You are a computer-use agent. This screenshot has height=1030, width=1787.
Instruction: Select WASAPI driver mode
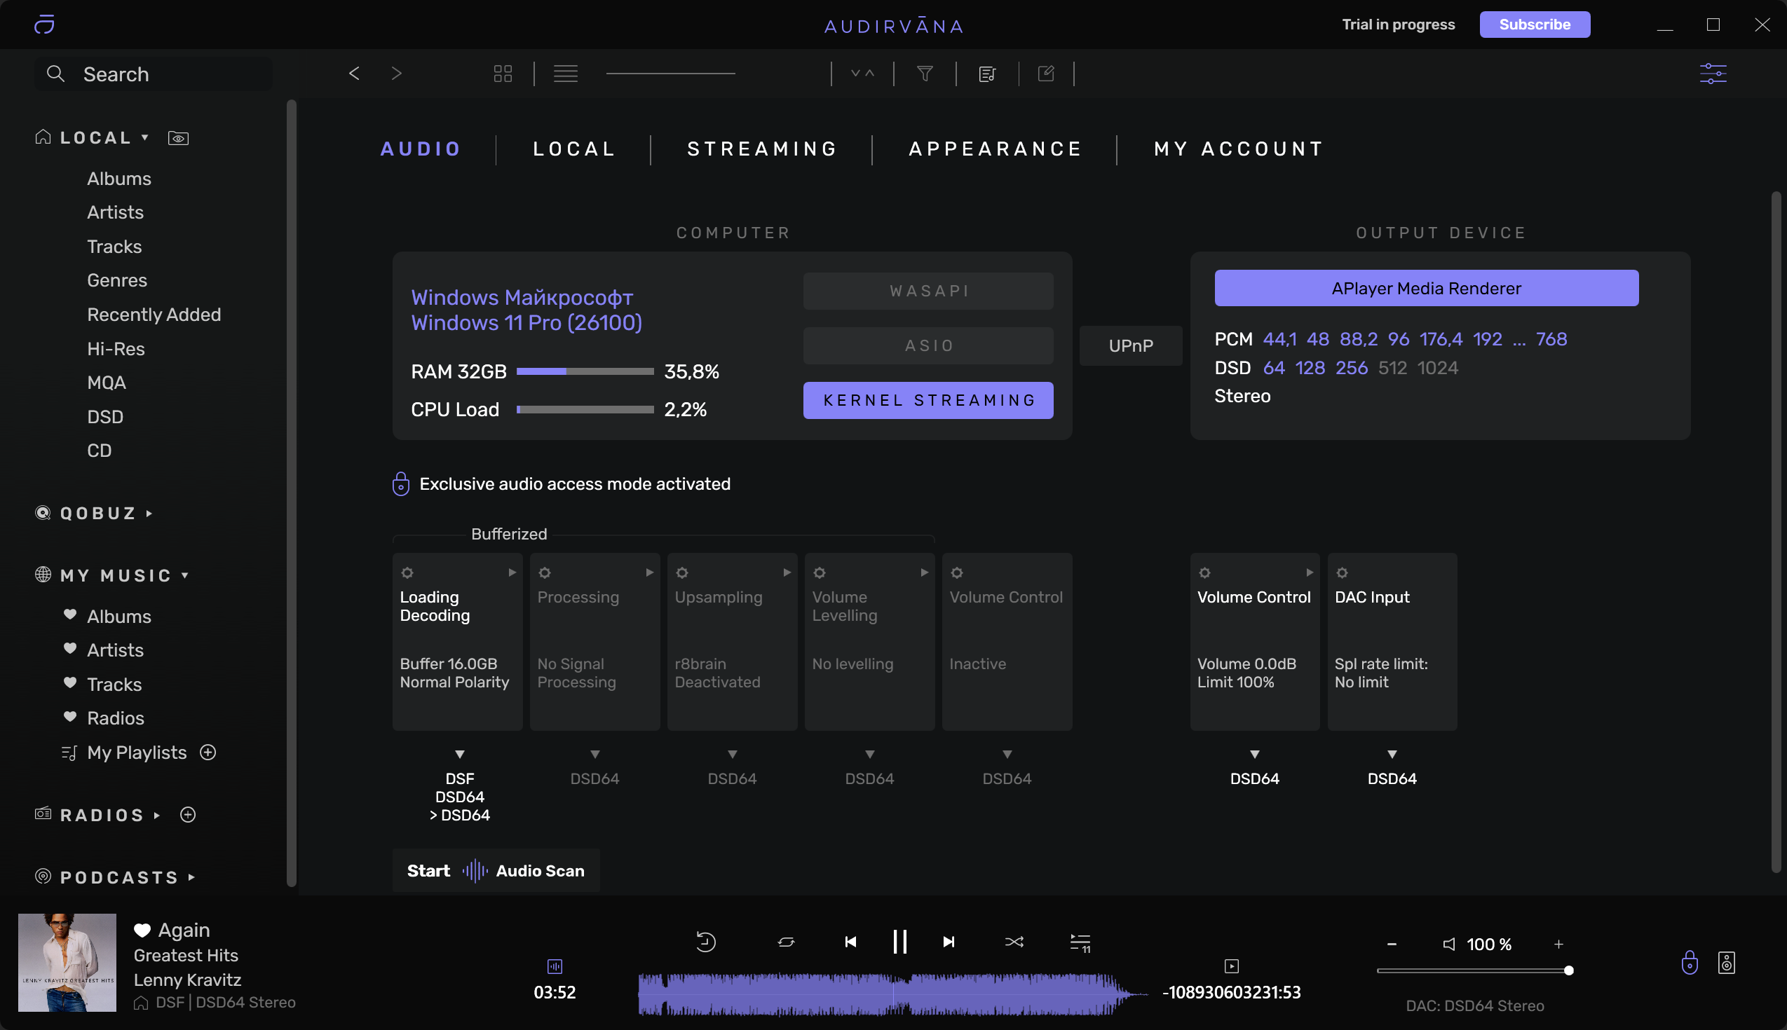click(x=928, y=291)
